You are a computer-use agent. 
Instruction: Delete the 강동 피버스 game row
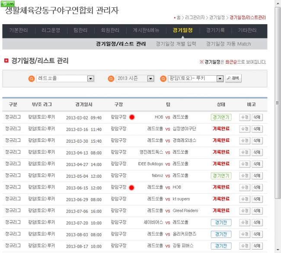click(x=257, y=246)
